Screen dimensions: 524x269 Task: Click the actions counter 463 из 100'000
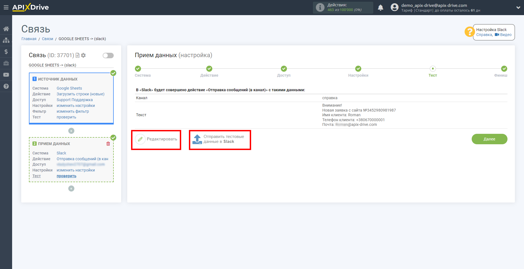344,10
